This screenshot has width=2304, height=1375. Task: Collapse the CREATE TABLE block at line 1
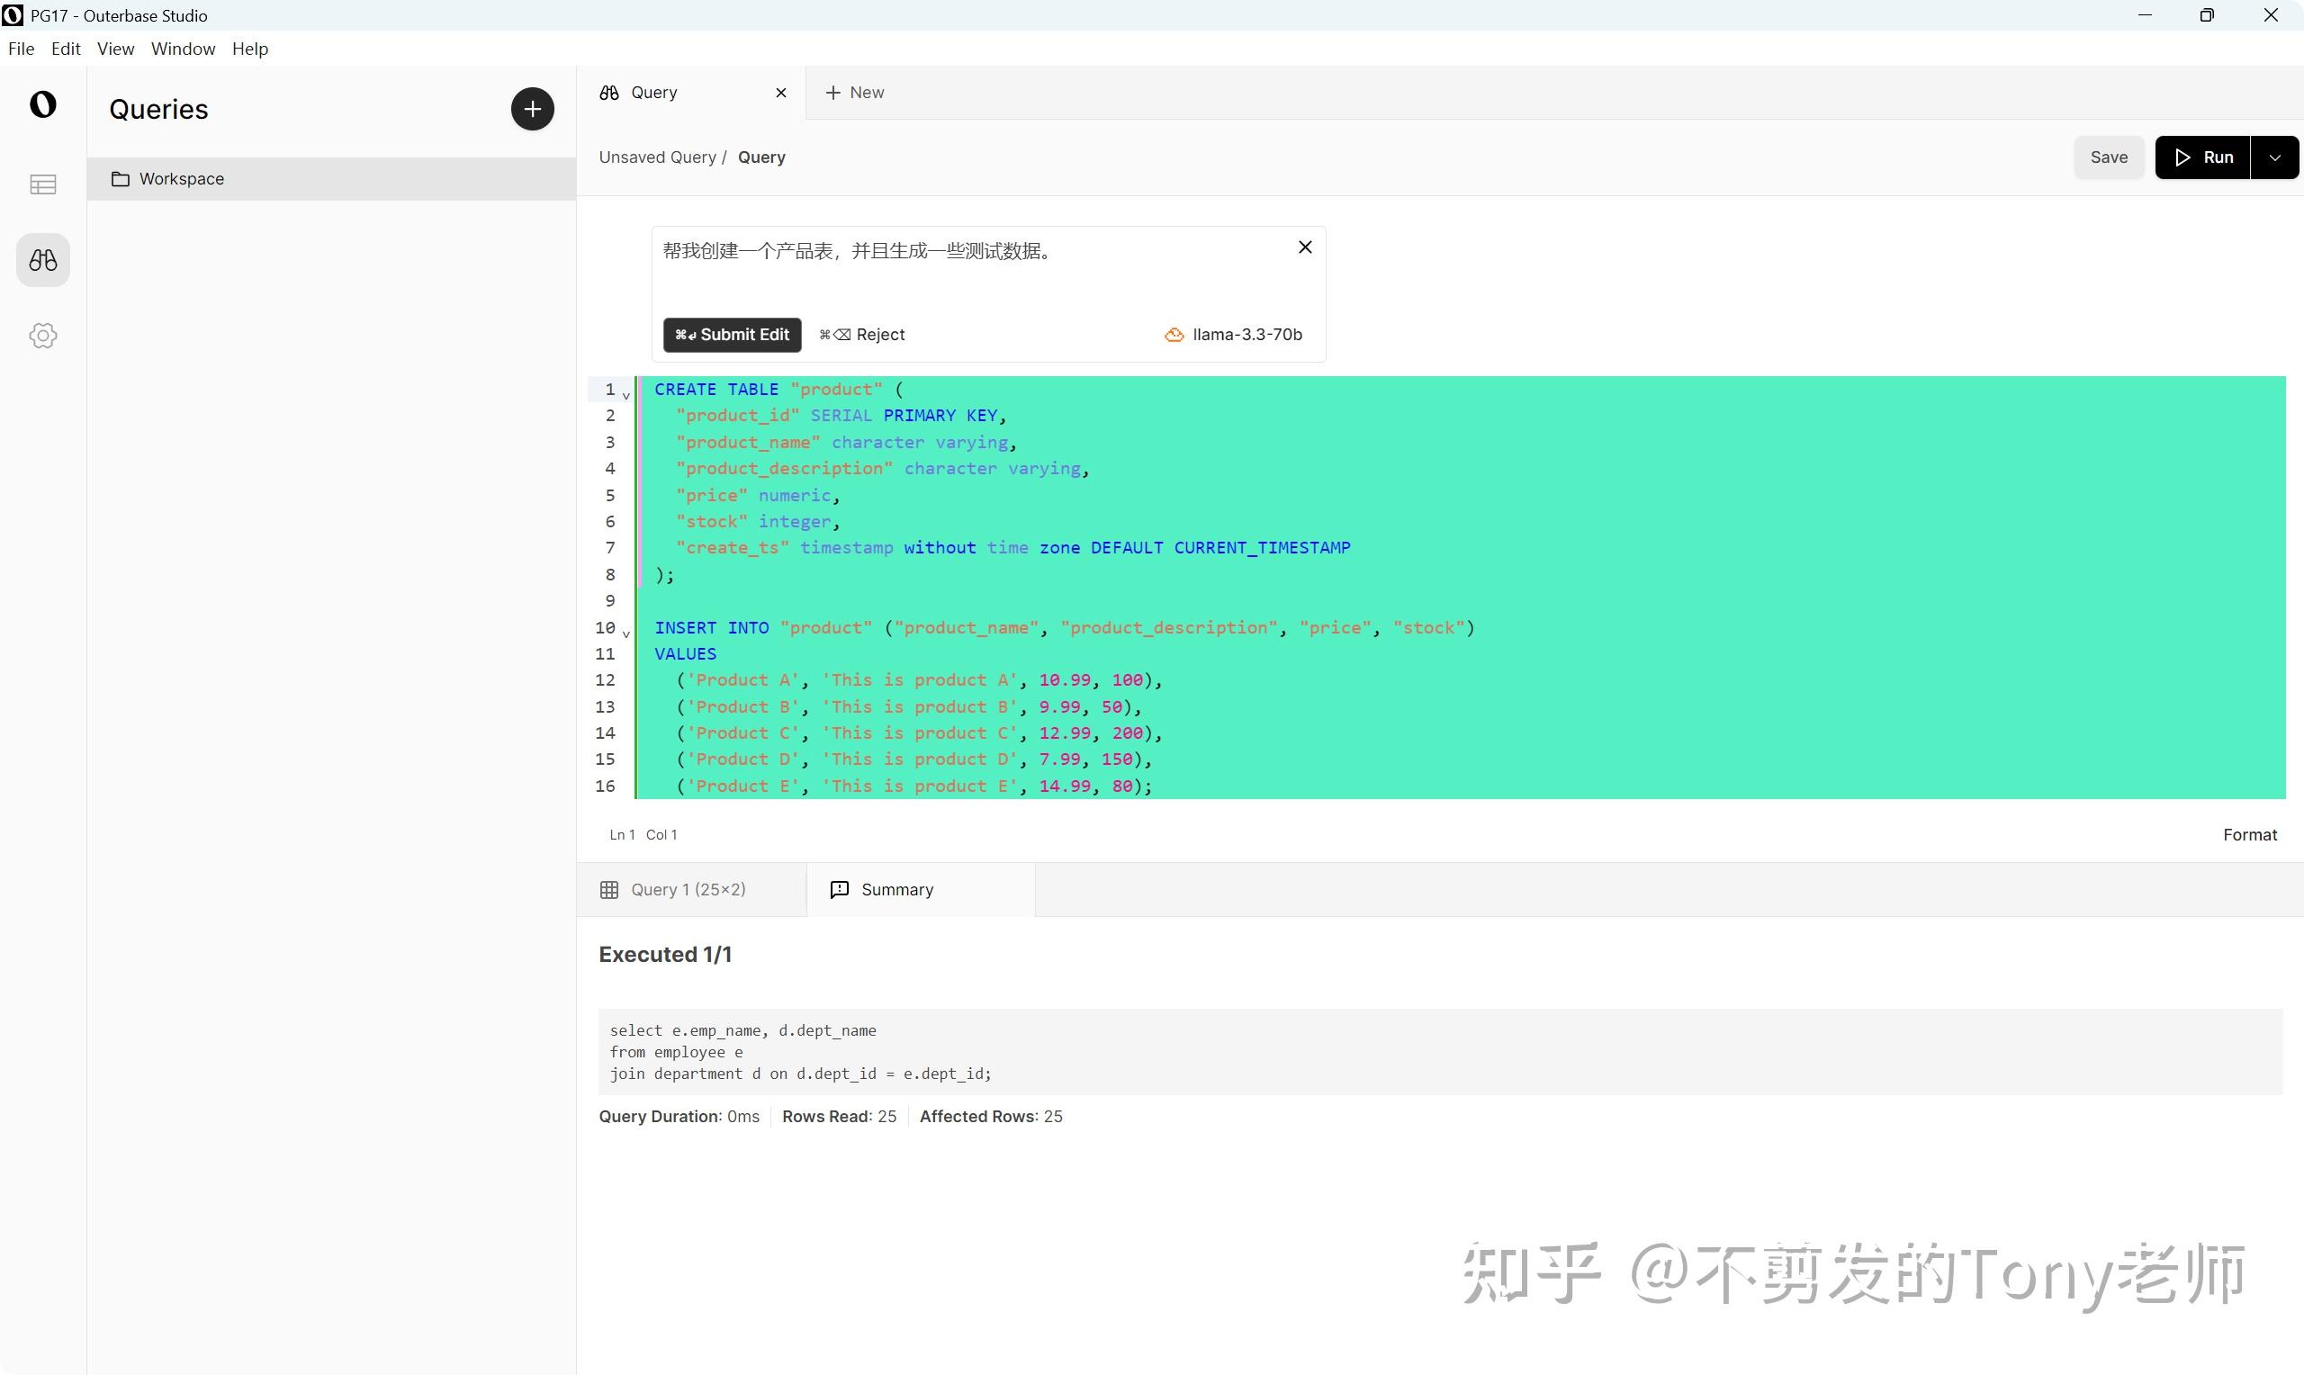[626, 396]
